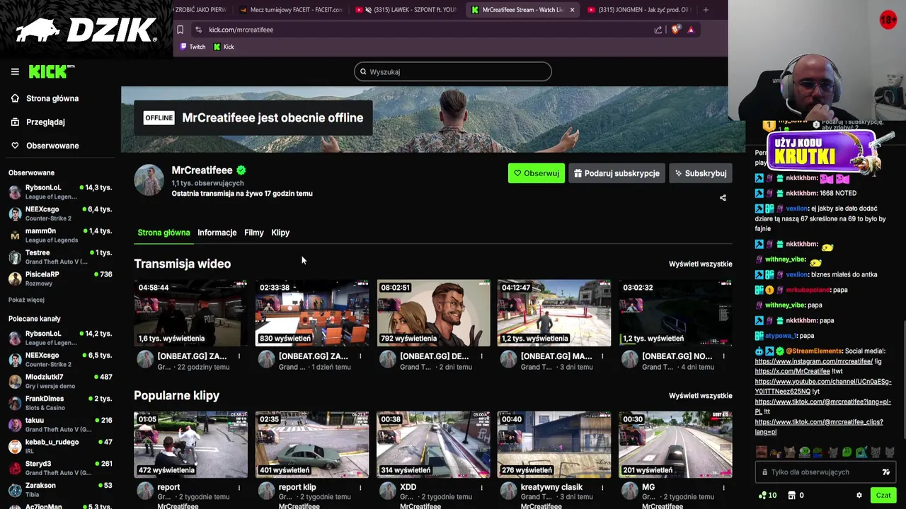Click the chat settings gear icon
906x509 pixels.
tap(859, 496)
